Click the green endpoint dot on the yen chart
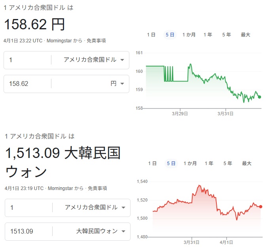The image size is (267, 251). [x=259, y=97]
